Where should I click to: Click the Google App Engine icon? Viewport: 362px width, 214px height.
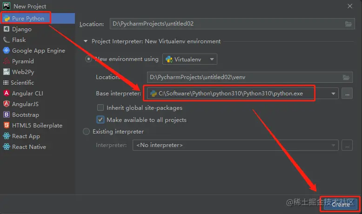tap(7, 50)
